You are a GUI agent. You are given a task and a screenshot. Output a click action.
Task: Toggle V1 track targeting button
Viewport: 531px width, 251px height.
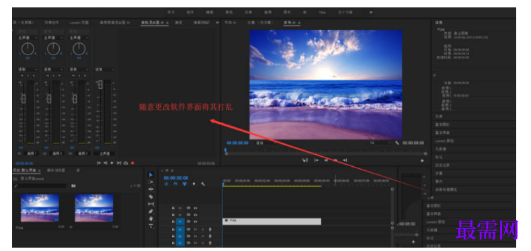[180, 221]
